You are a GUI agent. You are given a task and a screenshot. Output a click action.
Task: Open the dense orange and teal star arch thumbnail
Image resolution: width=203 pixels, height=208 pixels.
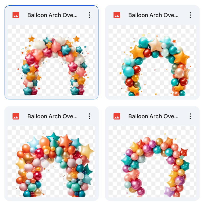pyautogui.click(x=51, y=162)
